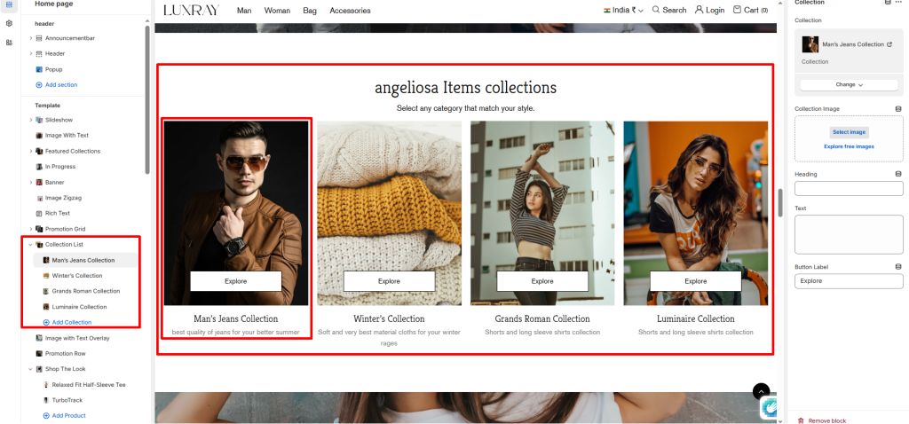Open the three-dots menu in Collection panel
The width and height of the screenshot is (909, 424).
898,3
